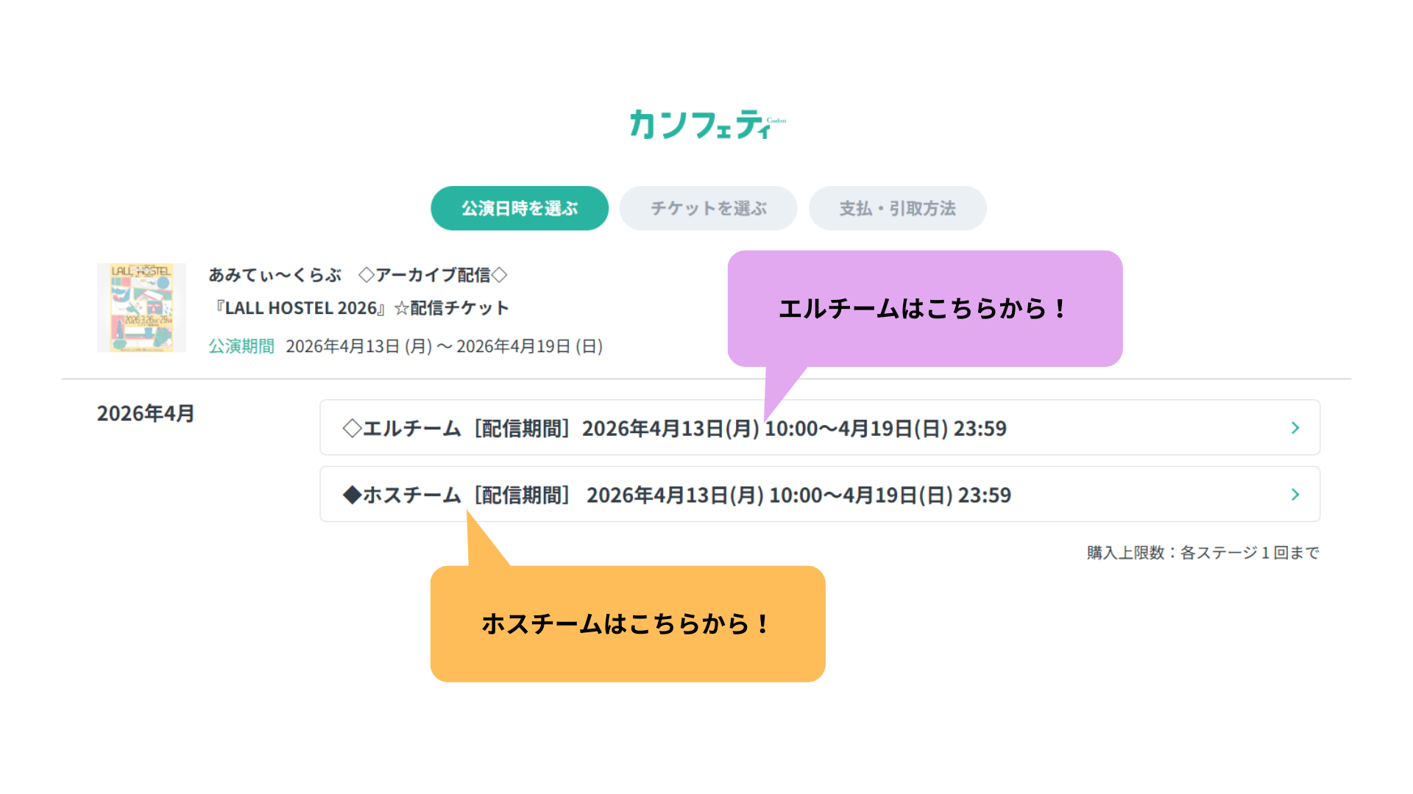Click the あみてぃ〜くらぶ アーカイブ配信 title

tap(358, 275)
